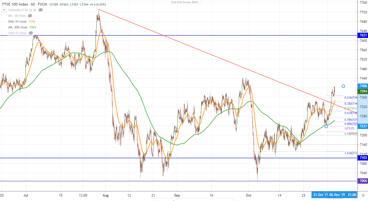
Task: Select the 0.886 Fibonacci level label
Action: point(351,124)
